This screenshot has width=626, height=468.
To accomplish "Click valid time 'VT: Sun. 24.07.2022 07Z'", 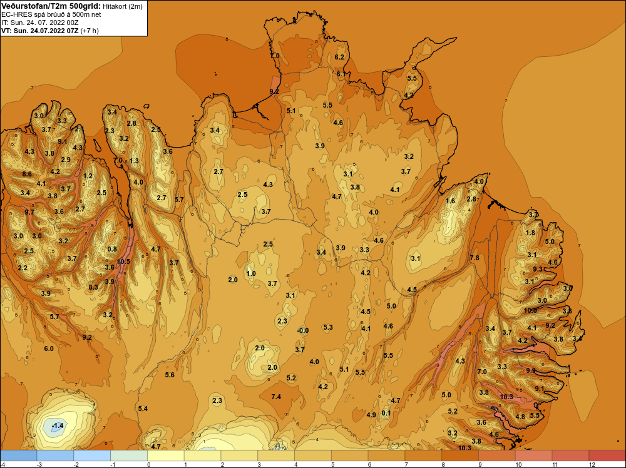I will 40,31.
